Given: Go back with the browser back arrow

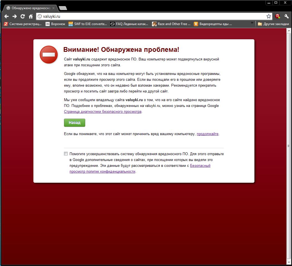Looking at the screenshot, I should pos(6,16).
